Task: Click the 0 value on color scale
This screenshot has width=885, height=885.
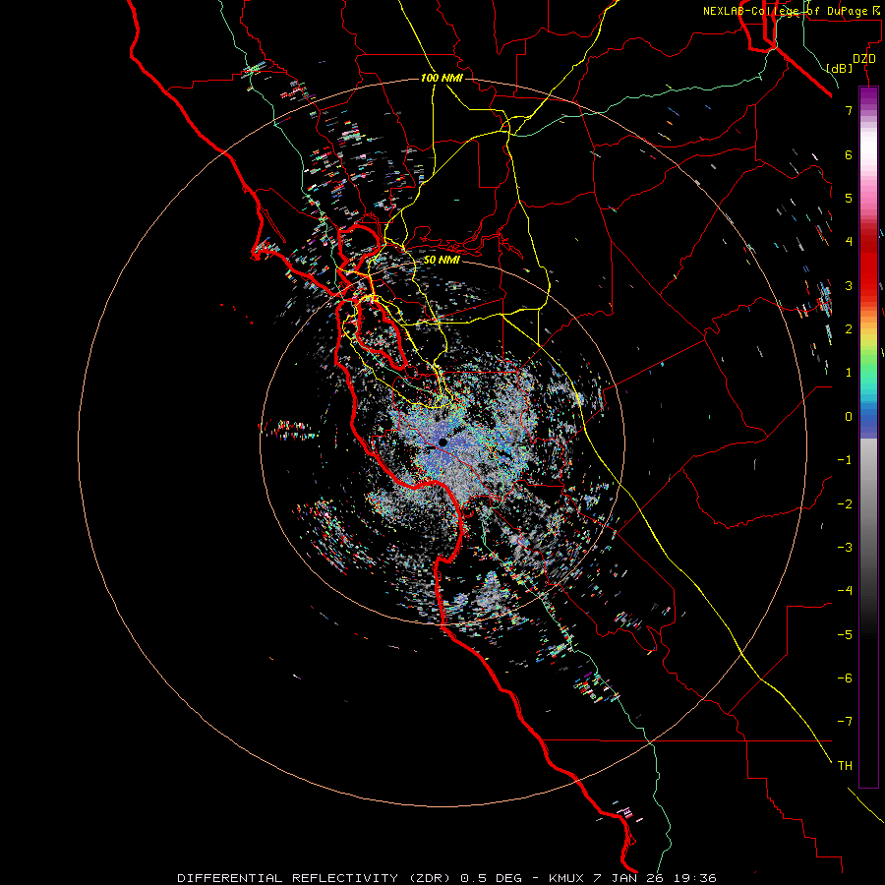Action: pos(849,417)
